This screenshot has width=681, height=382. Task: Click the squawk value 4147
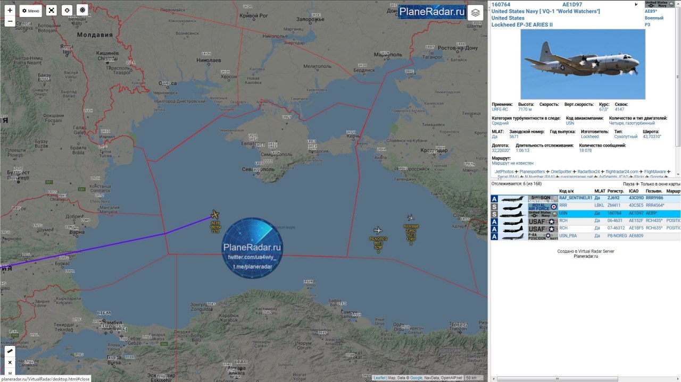click(x=620, y=109)
